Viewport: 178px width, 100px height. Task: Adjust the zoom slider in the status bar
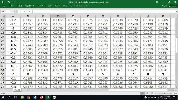[x=164, y=93]
